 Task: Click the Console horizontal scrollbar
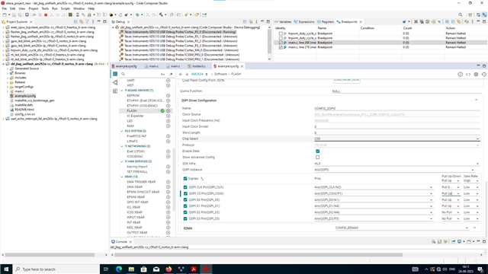point(258,255)
